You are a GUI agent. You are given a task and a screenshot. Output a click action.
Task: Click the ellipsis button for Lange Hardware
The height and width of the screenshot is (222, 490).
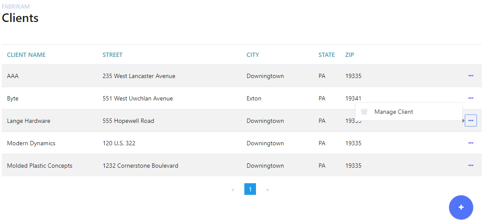pos(471,121)
